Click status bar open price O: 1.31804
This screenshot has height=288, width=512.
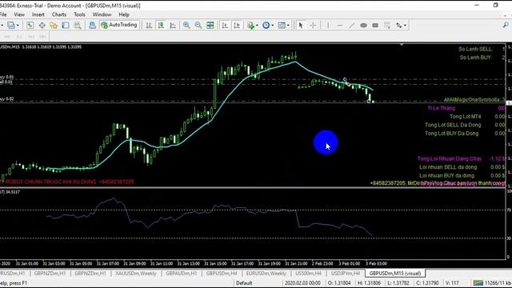(x=339, y=283)
